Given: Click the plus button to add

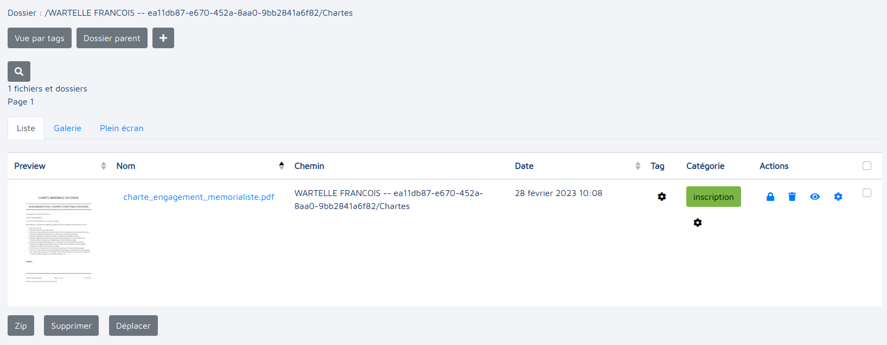Looking at the screenshot, I should click(163, 38).
